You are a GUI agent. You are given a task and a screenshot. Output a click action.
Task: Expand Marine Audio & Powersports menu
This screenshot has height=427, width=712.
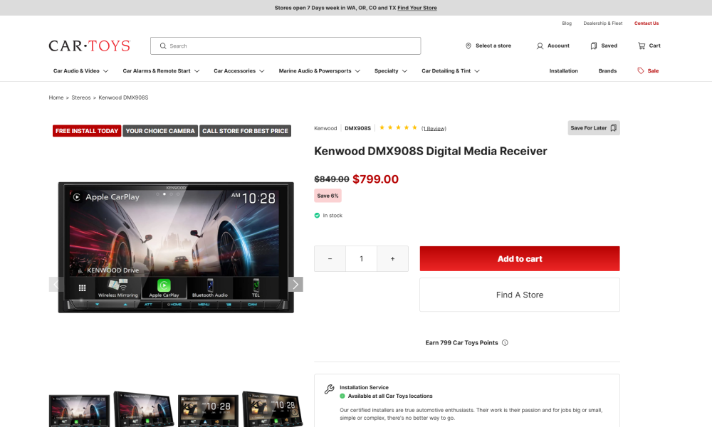(x=319, y=71)
